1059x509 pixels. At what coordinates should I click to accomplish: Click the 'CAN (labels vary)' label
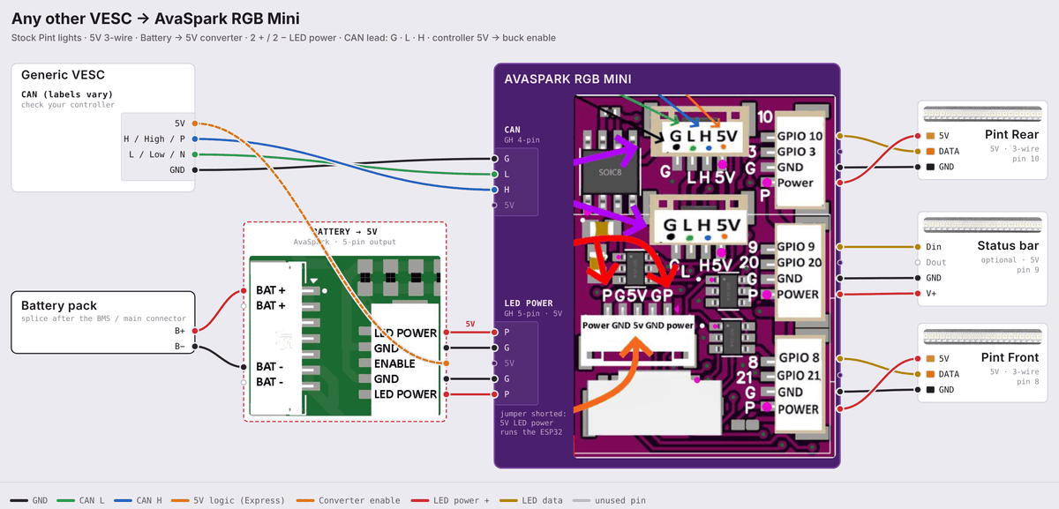[x=67, y=94]
